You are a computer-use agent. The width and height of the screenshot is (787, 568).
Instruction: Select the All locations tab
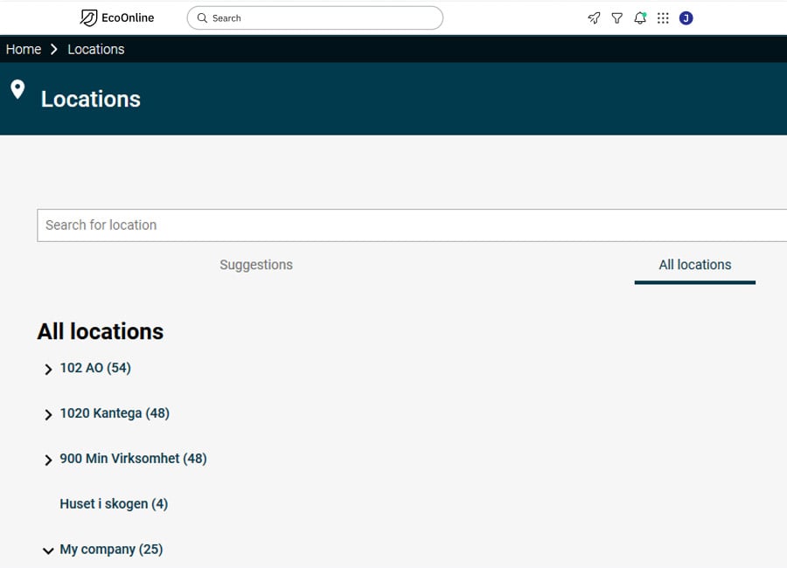pos(694,265)
